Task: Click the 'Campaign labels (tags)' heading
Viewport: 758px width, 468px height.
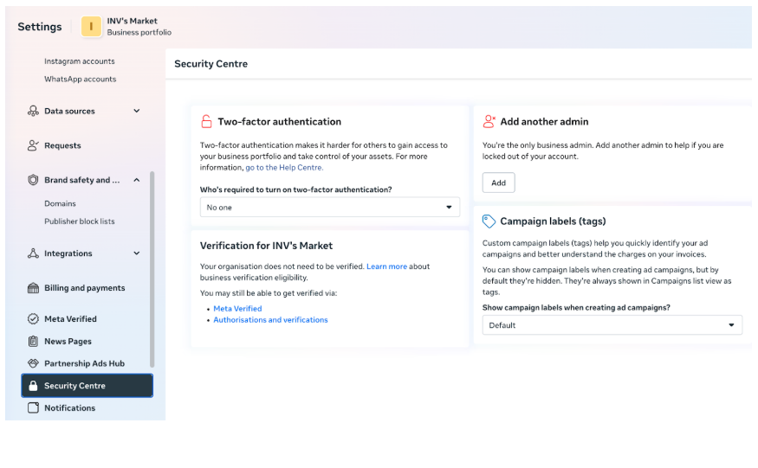Action: pos(553,221)
